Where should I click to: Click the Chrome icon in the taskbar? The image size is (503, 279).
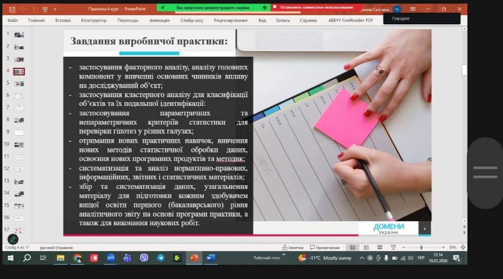point(77,258)
